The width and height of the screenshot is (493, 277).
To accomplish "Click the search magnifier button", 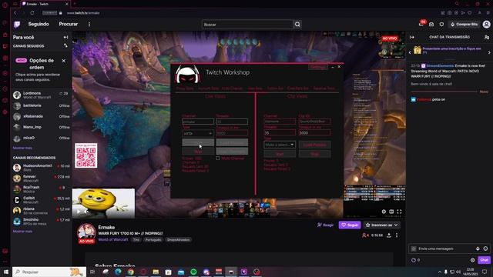I will pyautogui.click(x=297, y=24).
